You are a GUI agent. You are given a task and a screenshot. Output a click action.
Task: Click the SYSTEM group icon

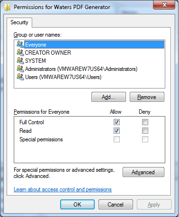(x=20, y=60)
